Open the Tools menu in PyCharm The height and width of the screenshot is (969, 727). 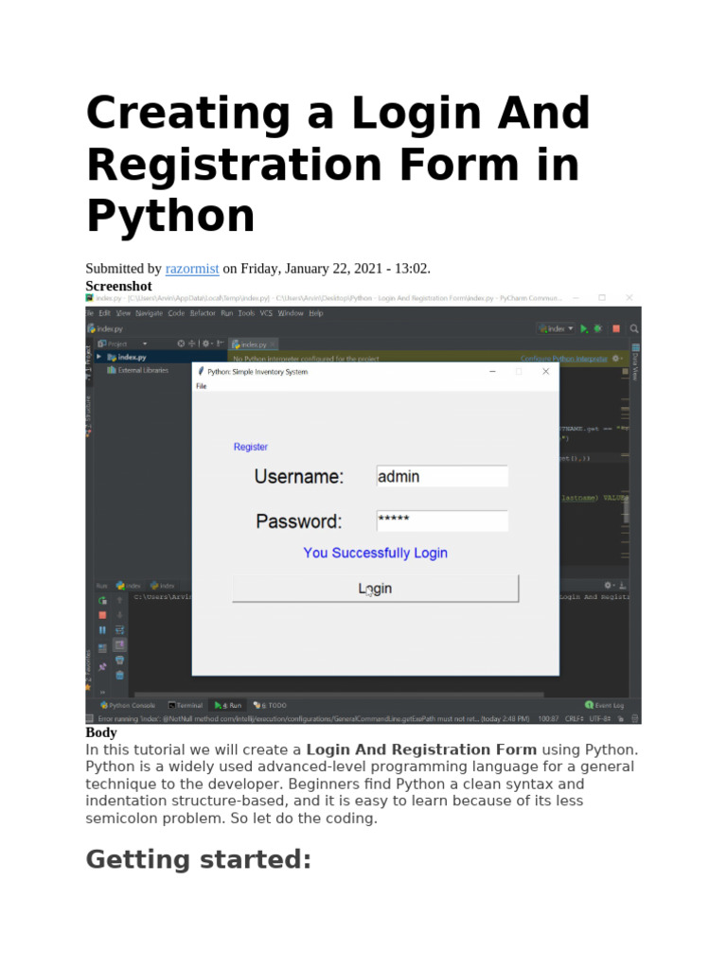[x=246, y=313]
